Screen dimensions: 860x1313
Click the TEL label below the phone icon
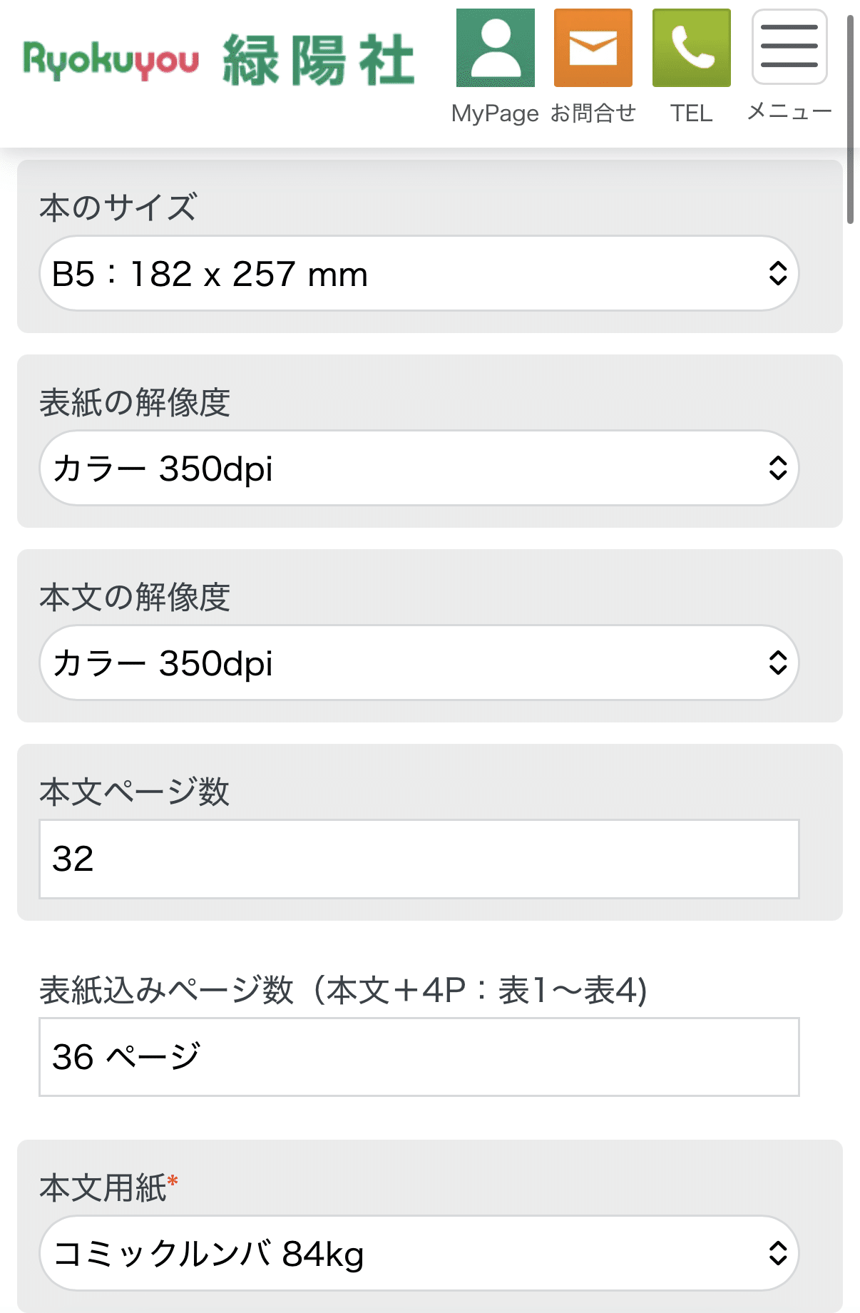pos(690,113)
